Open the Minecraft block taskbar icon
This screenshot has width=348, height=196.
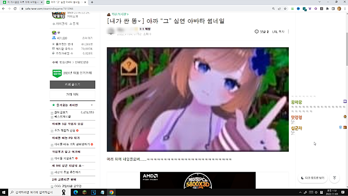pyautogui.click(x=84, y=192)
